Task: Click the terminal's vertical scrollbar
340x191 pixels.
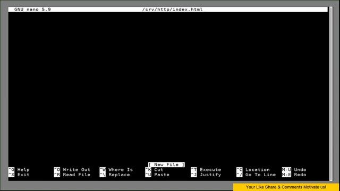Action: pyautogui.click(x=331, y=94)
